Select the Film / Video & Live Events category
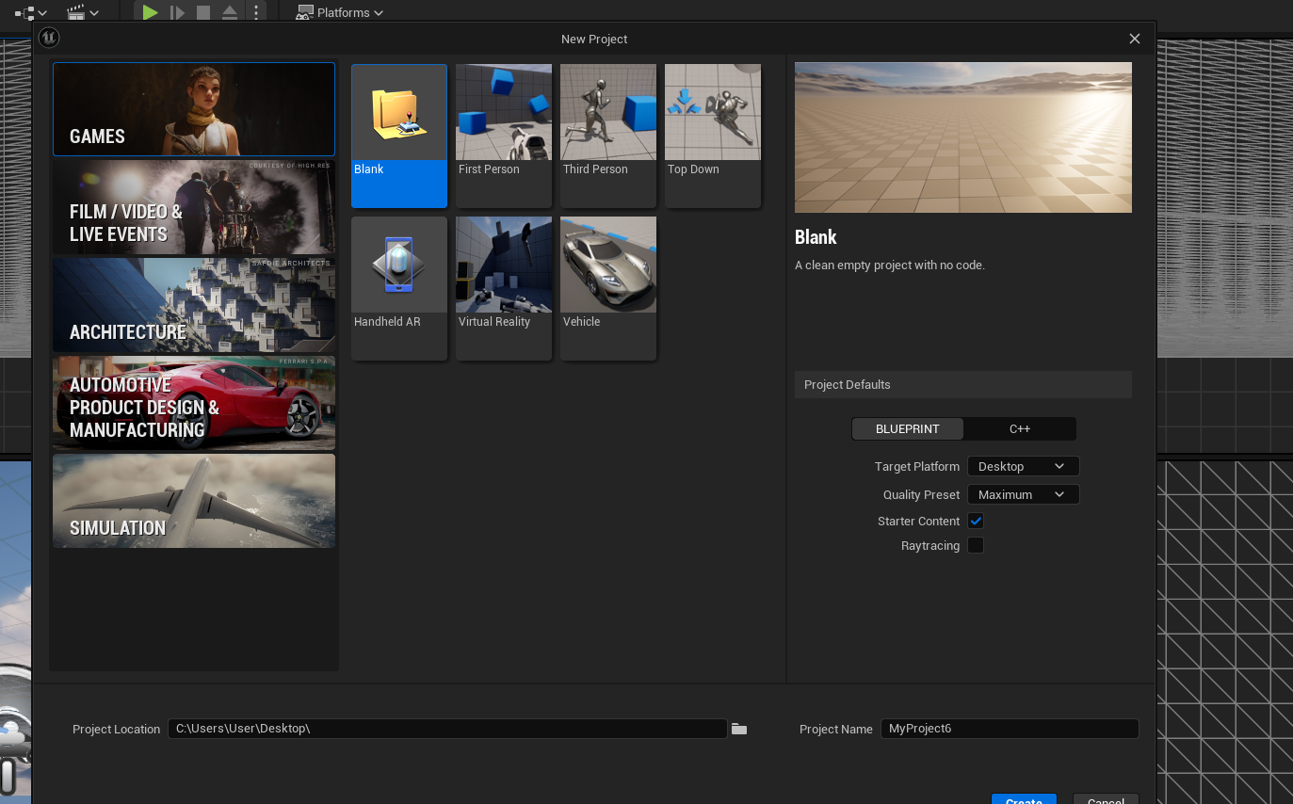This screenshot has height=804, width=1293. (194, 207)
